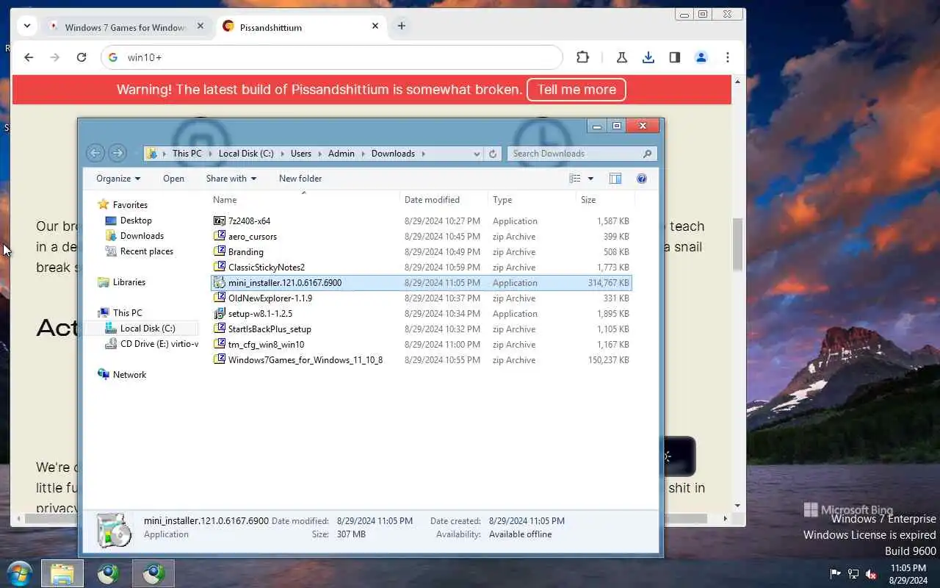Screen dimensions: 940x588
Task: Click New folder in the toolbar
Action: pyautogui.click(x=300, y=179)
